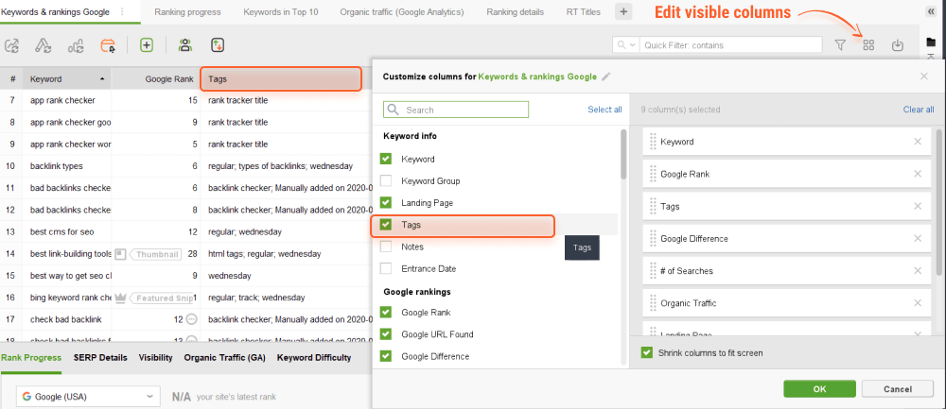This screenshot has height=409, width=946.
Task: Remove Google Rank from selected columns
Action: tap(918, 174)
